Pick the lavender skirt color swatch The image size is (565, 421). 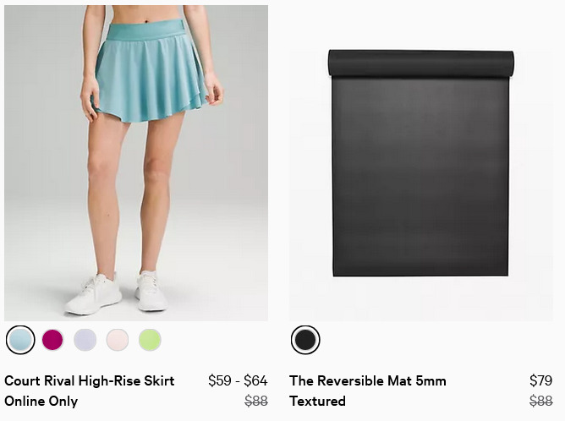coord(85,340)
